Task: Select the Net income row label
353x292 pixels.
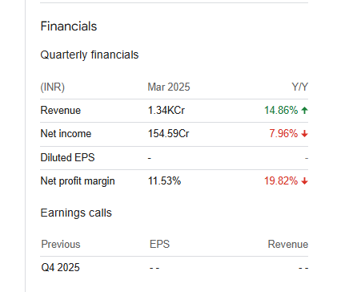Action: [66, 133]
